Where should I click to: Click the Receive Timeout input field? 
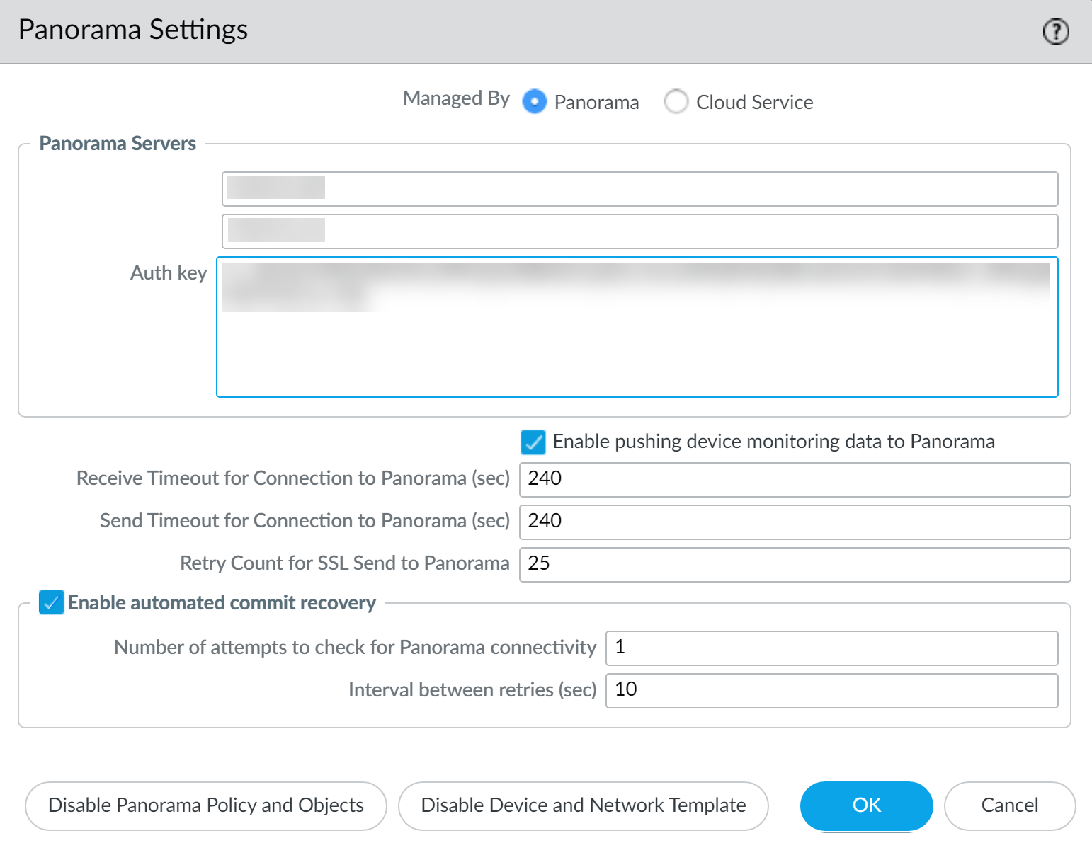[x=795, y=479]
